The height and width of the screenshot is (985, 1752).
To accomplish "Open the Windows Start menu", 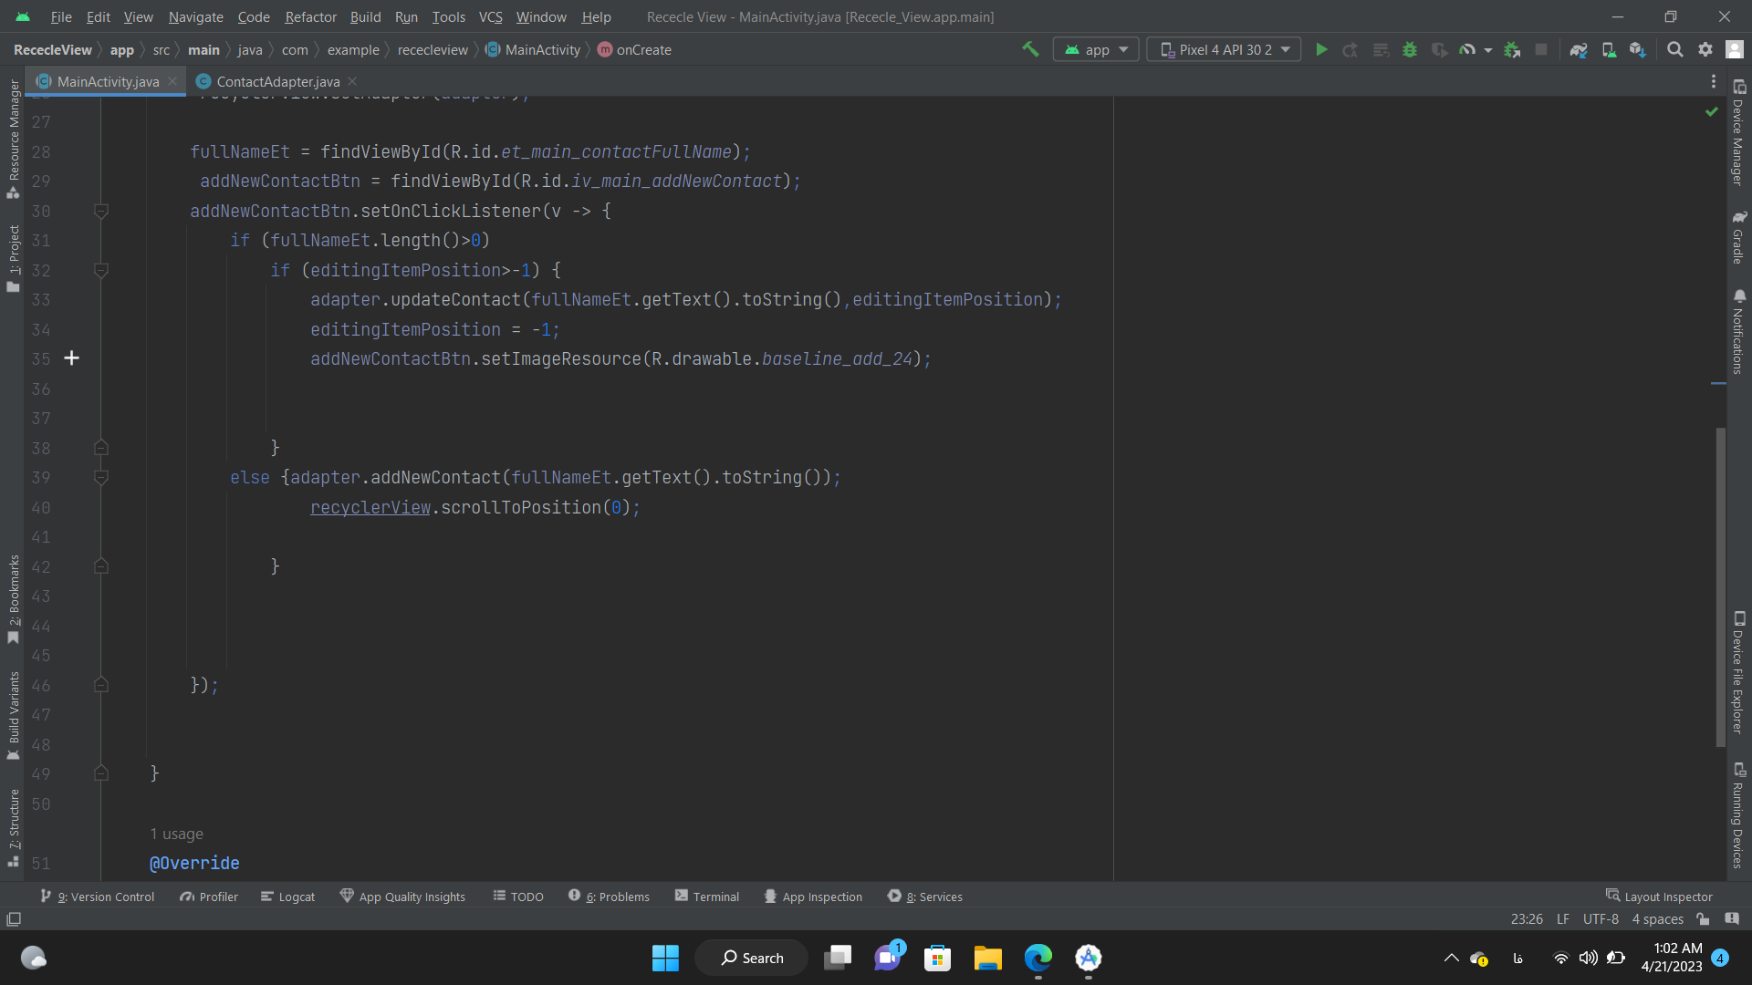I will tap(665, 958).
